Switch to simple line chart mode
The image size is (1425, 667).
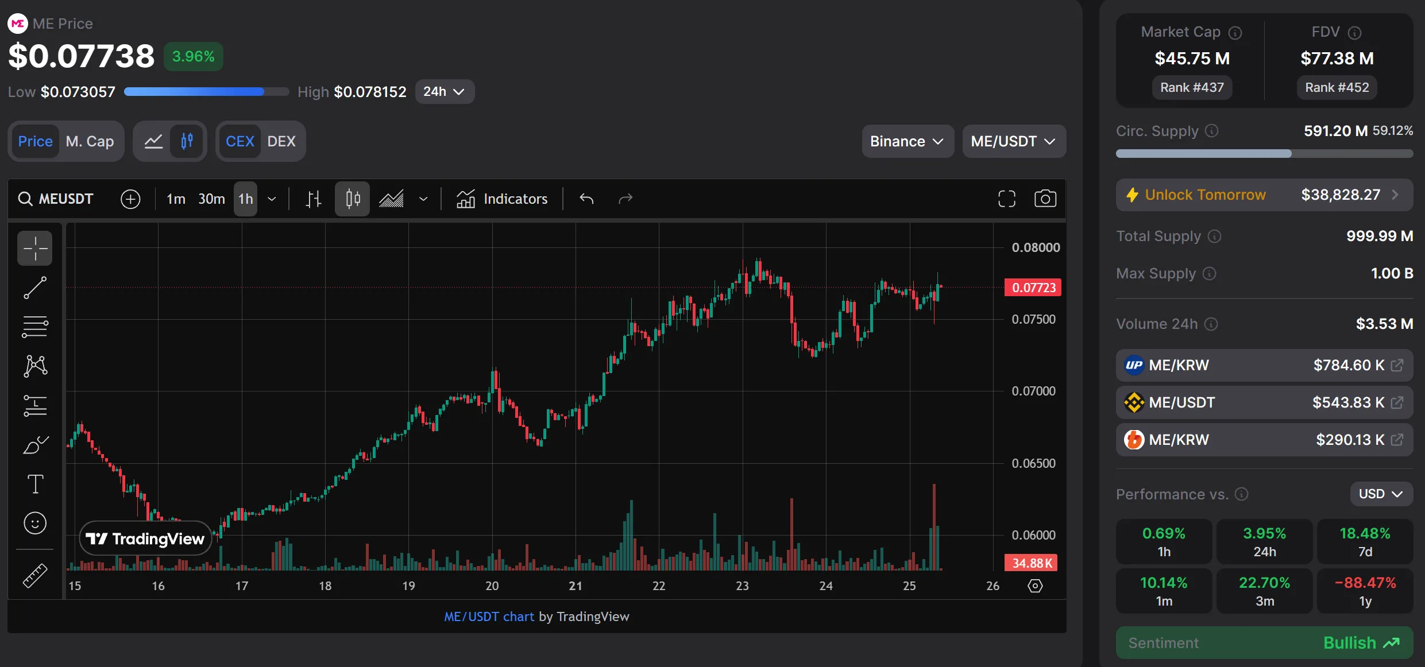coord(153,141)
